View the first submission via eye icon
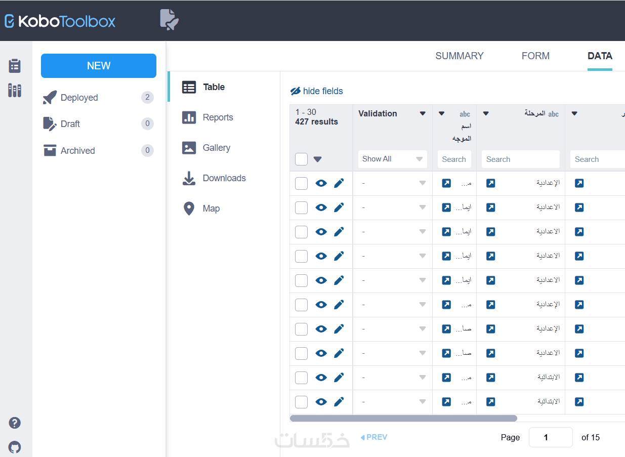Image resolution: width=625 pixels, height=457 pixels. click(x=321, y=183)
